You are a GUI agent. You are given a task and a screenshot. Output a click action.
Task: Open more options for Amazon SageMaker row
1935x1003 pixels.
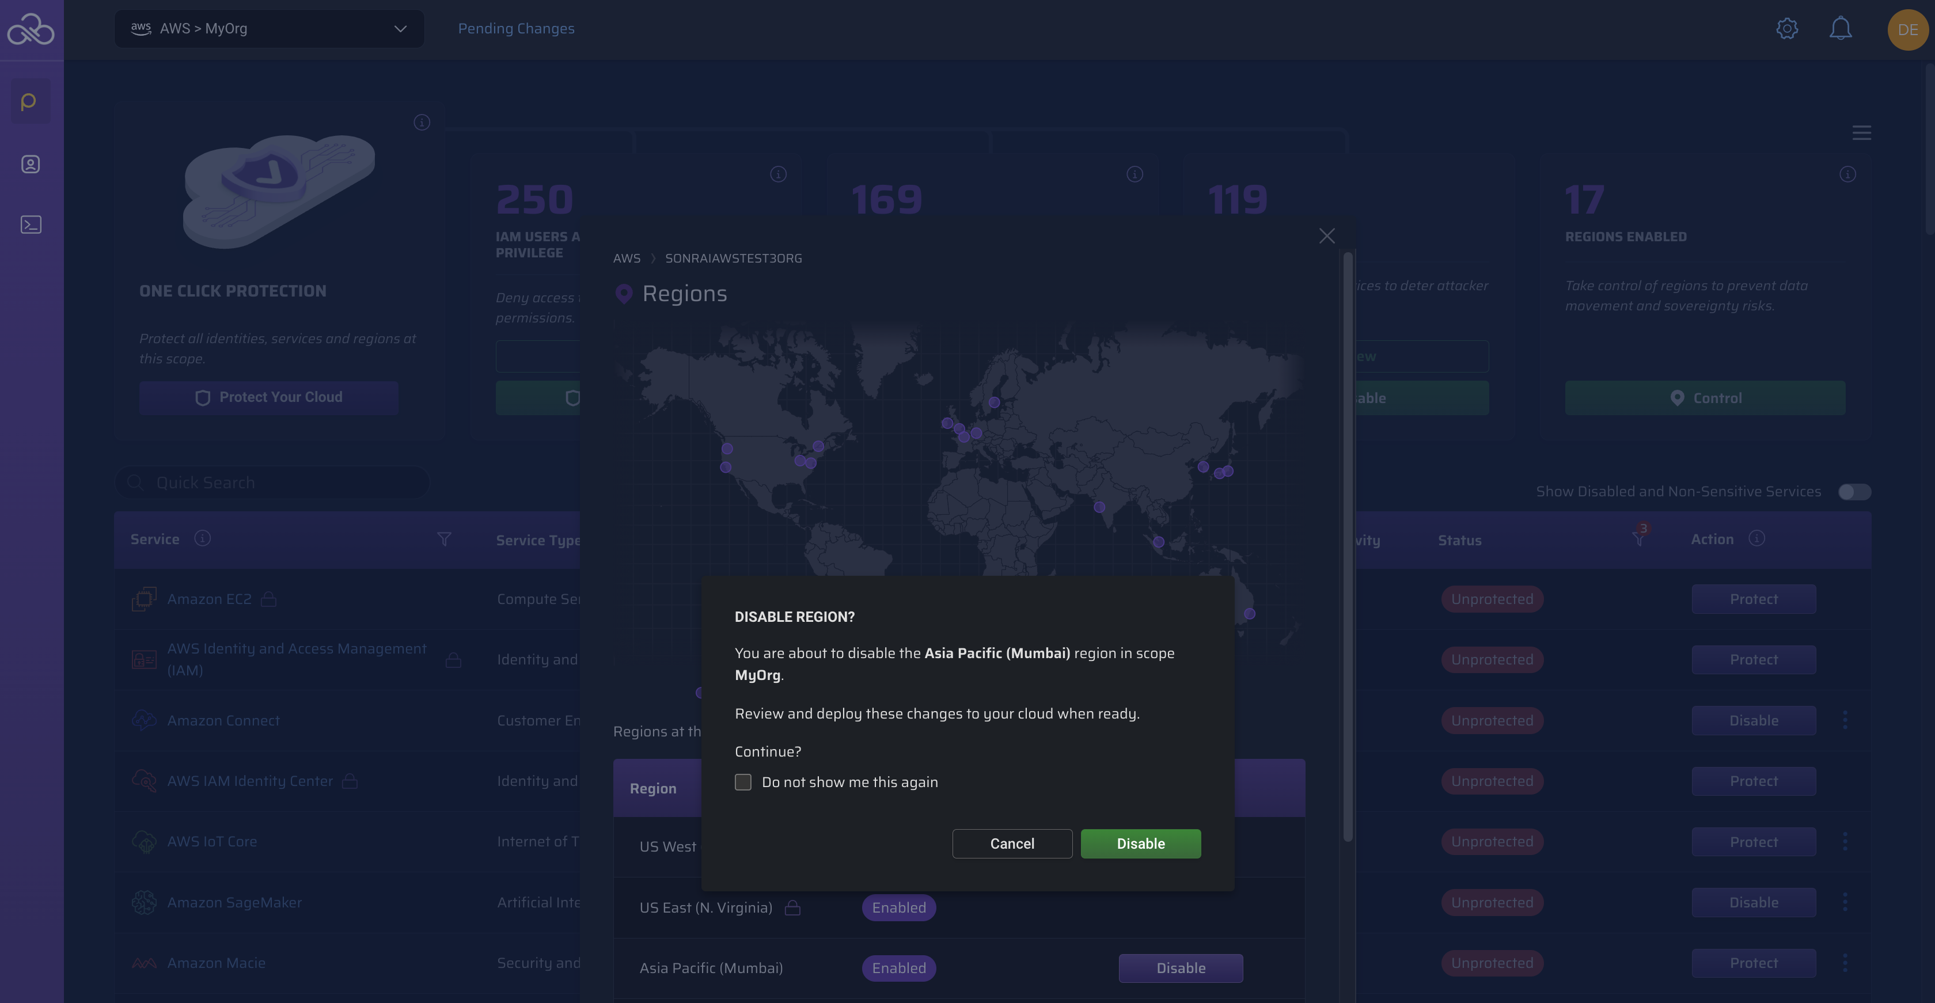[x=1845, y=902]
